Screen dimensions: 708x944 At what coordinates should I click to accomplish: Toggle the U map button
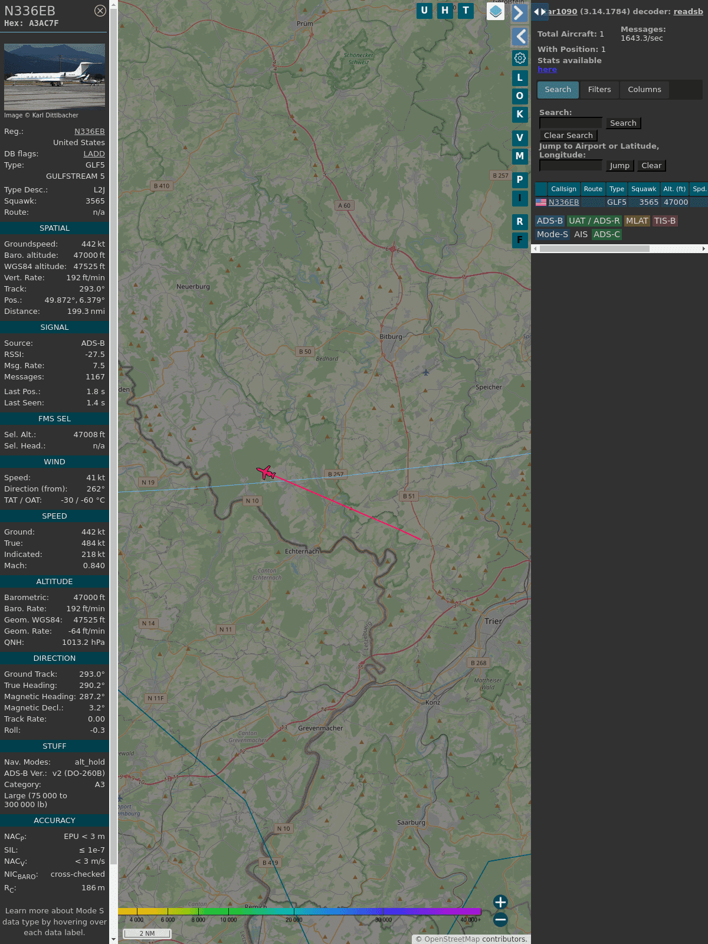click(424, 11)
